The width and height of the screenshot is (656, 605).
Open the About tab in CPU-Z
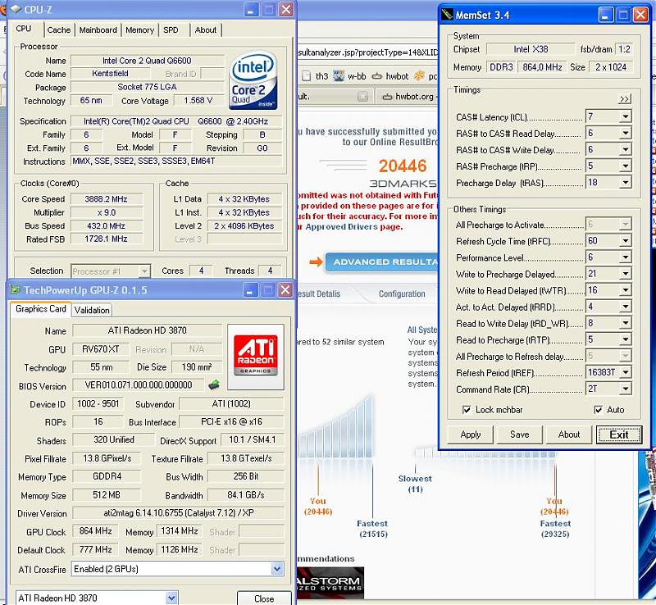[x=206, y=30]
